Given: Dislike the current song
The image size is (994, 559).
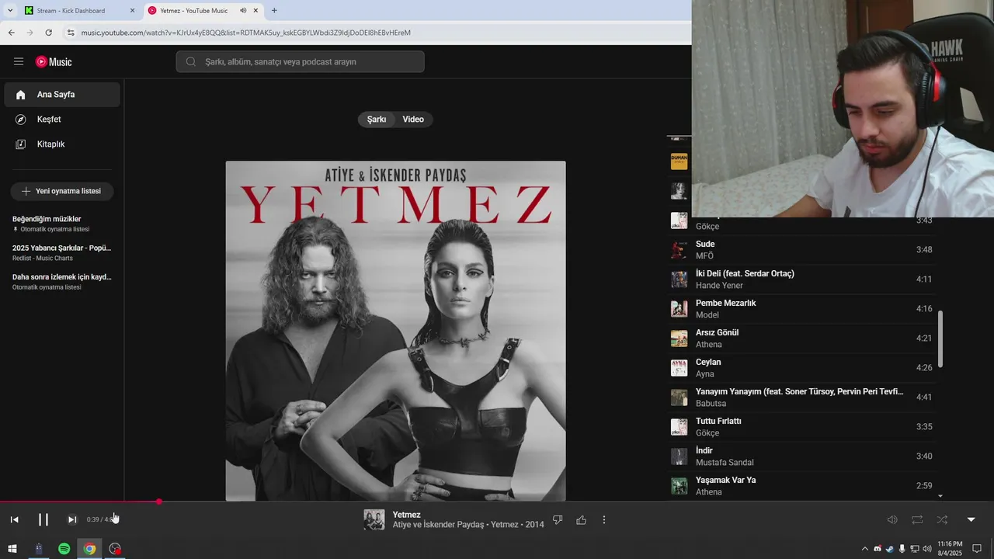Looking at the screenshot, I should 558,520.
